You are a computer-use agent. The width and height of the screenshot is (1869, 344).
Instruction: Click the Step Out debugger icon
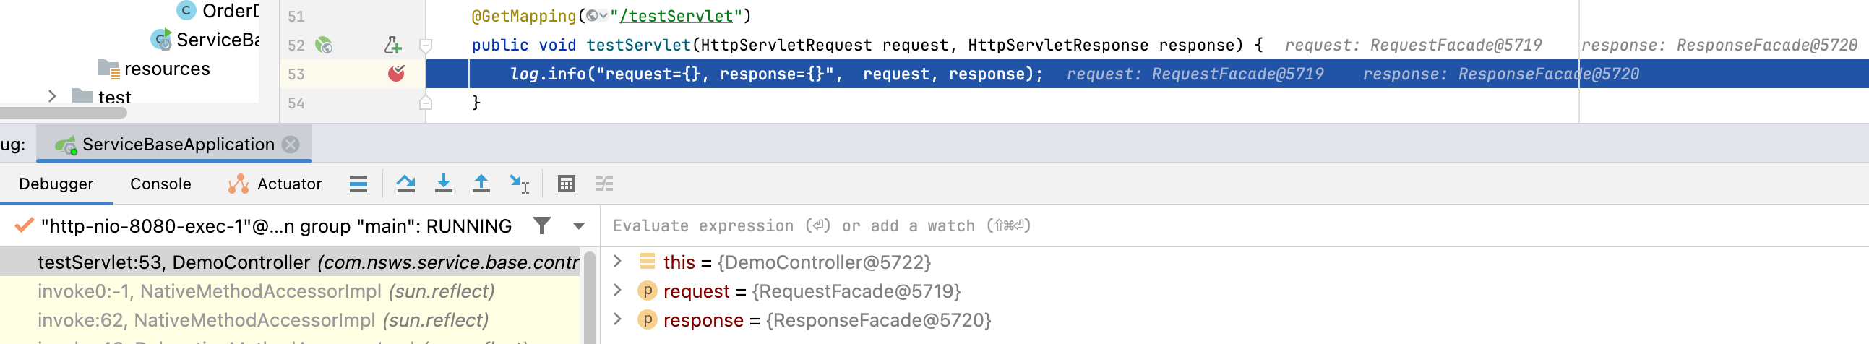[x=481, y=184]
